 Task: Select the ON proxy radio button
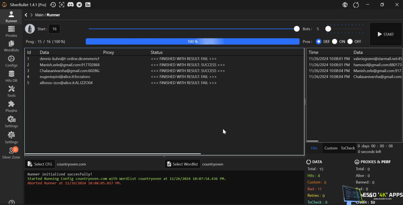coord(334,42)
